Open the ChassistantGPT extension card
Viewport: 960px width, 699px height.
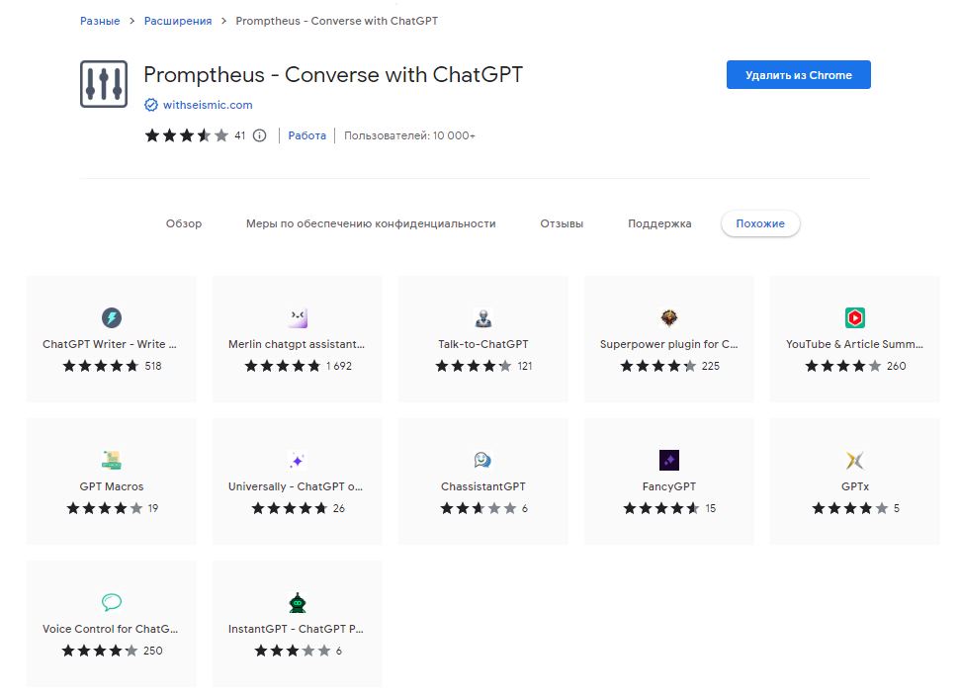(x=483, y=481)
